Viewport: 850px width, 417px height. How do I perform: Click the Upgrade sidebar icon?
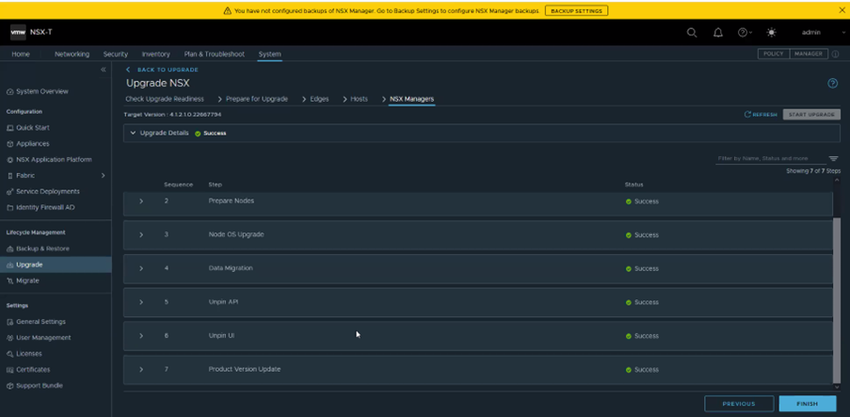pyautogui.click(x=9, y=265)
